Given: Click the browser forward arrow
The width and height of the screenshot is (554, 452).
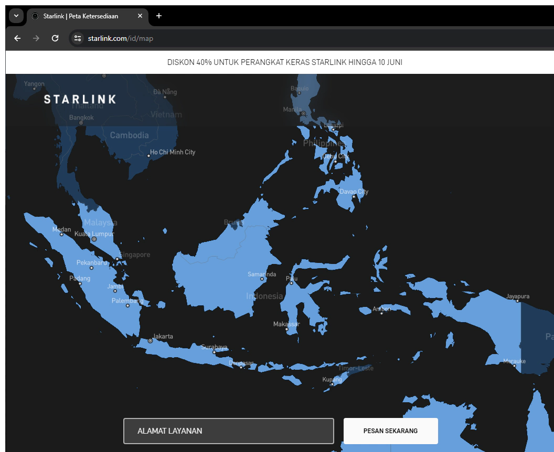Looking at the screenshot, I should coord(36,38).
